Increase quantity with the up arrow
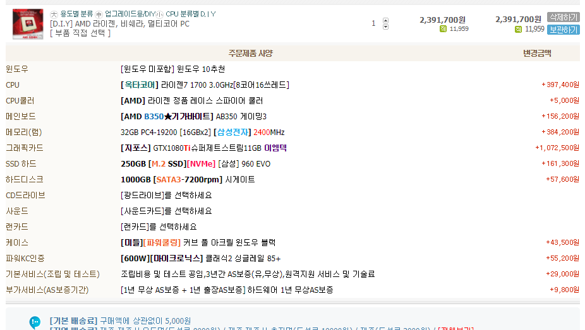 [x=386, y=20]
